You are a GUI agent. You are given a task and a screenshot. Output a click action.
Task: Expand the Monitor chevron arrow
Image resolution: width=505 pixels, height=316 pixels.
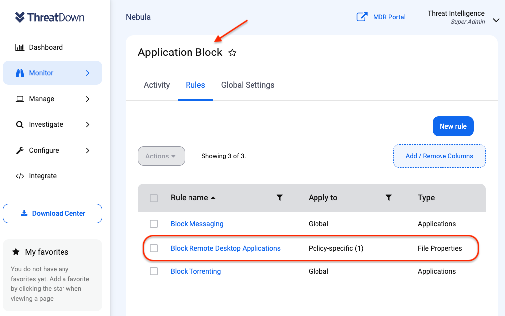pos(88,73)
